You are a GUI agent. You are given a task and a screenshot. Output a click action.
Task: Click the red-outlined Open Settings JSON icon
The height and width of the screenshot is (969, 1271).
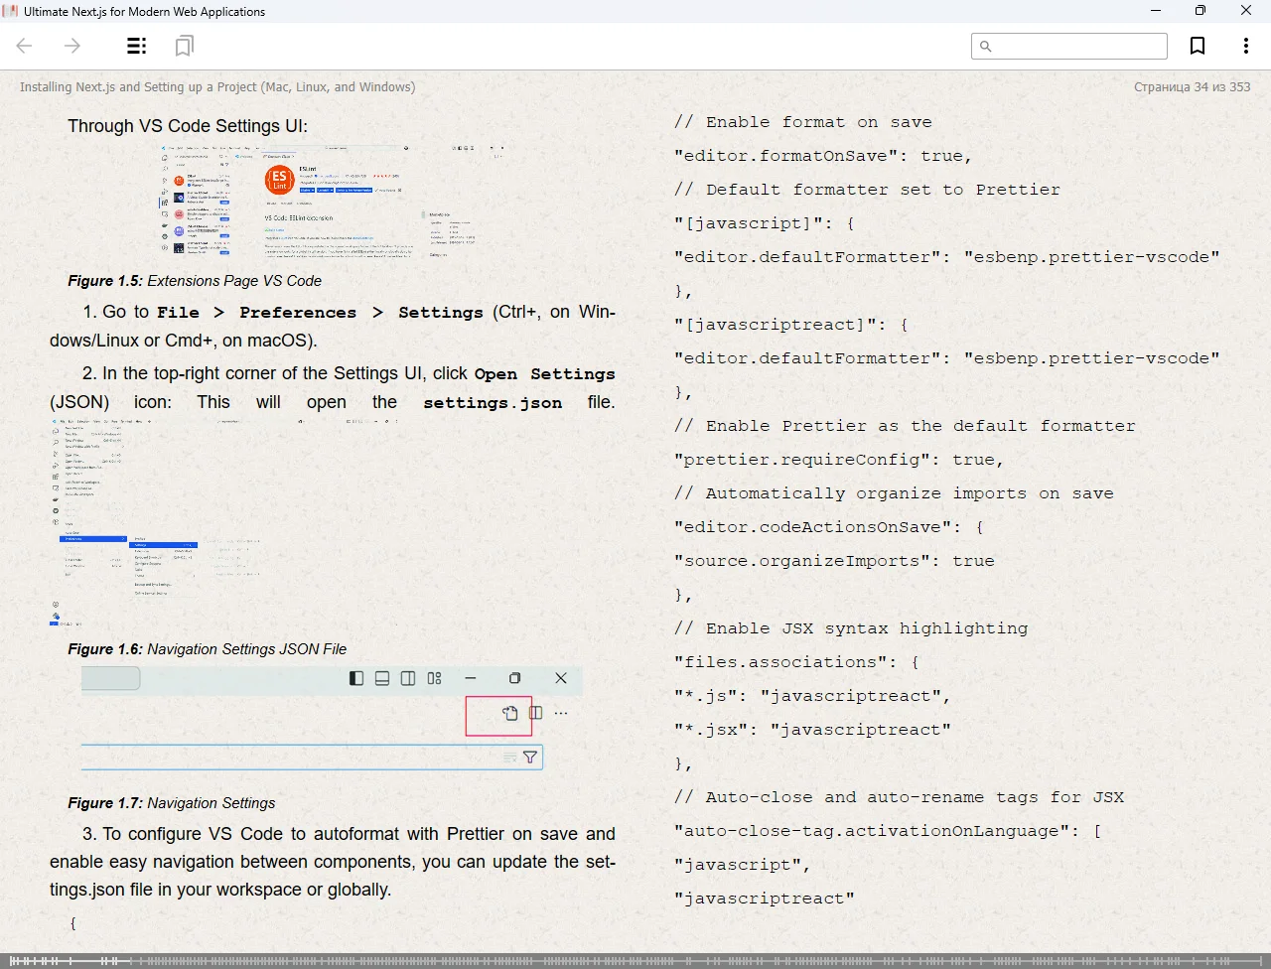coord(509,713)
